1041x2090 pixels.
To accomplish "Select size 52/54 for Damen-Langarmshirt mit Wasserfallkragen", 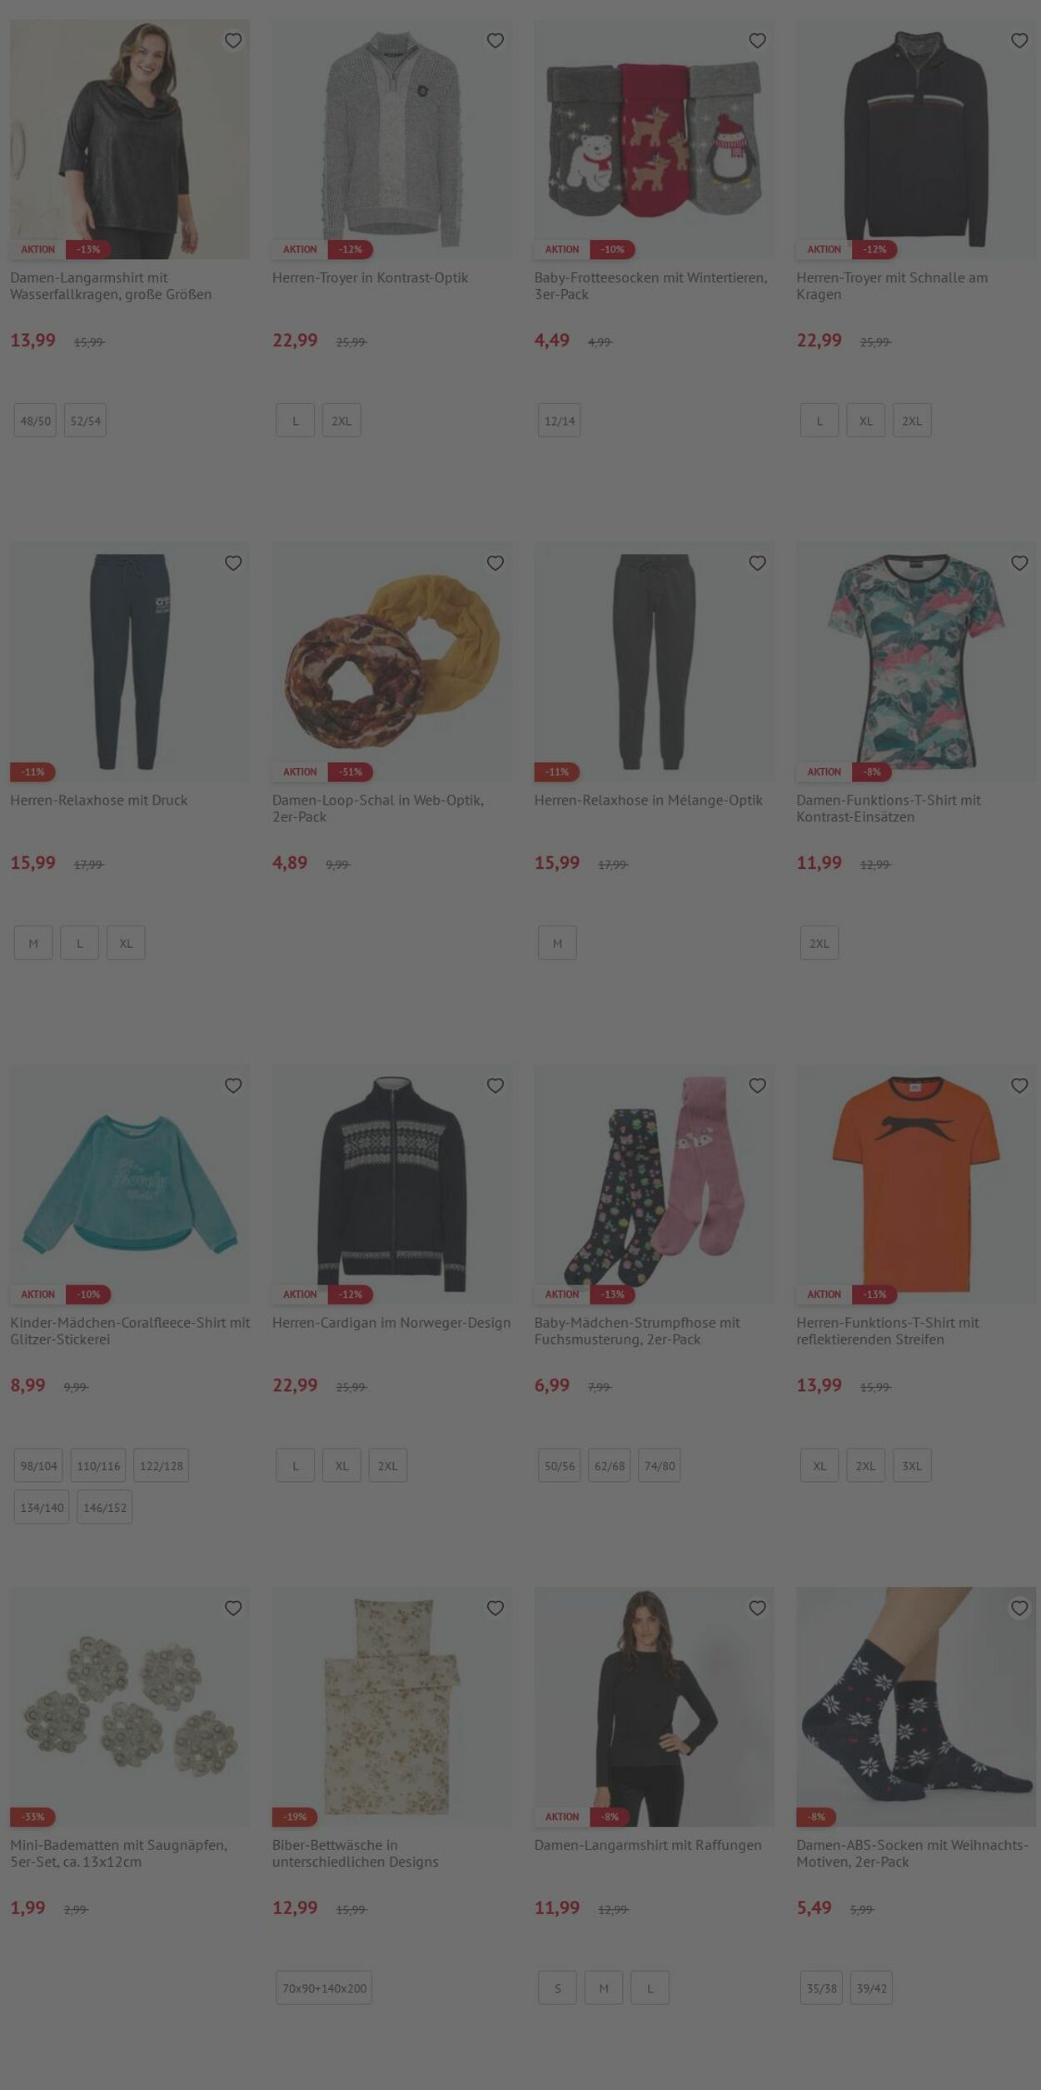I will (x=85, y=421).
